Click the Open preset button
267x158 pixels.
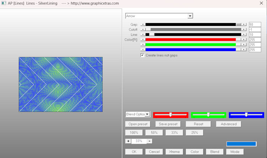tap(138, 124)
